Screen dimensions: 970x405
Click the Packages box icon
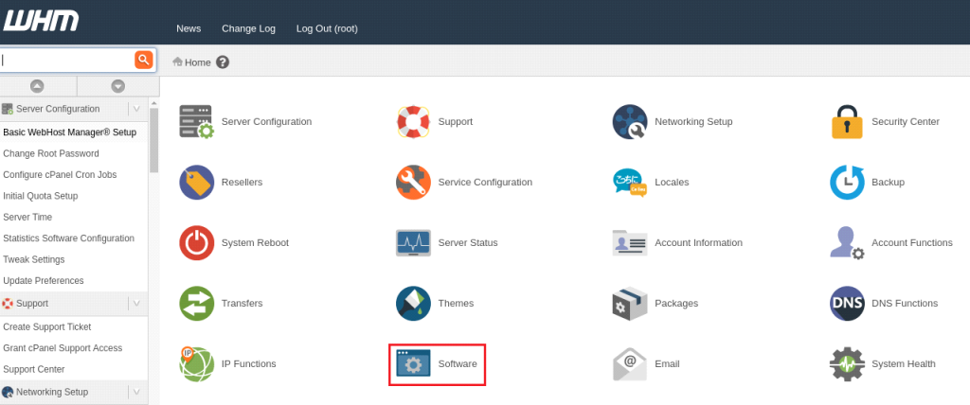[630, 304]
